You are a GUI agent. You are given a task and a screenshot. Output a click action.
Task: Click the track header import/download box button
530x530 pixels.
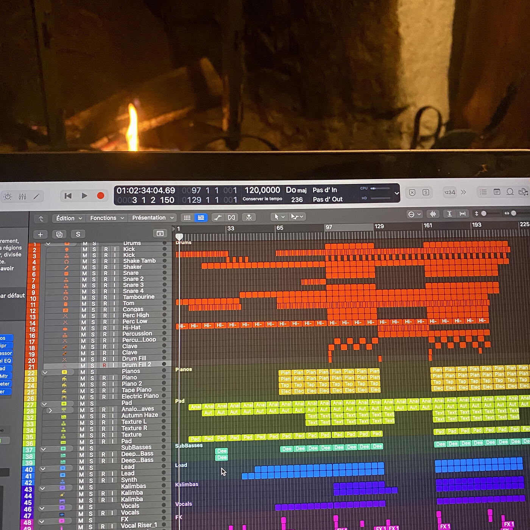click(x=160, y=233)
